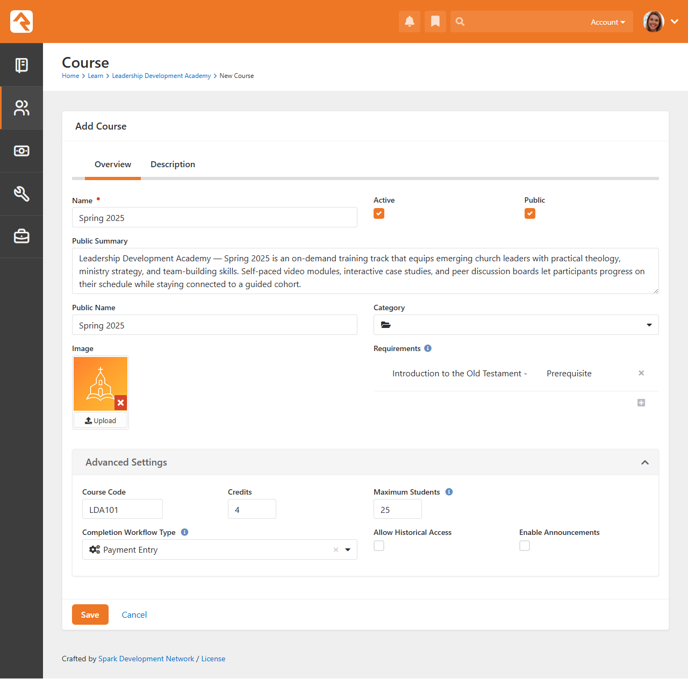
Task: Open the Account search filter dropdown
Action: pyautogui.click(x=608, y=22)
